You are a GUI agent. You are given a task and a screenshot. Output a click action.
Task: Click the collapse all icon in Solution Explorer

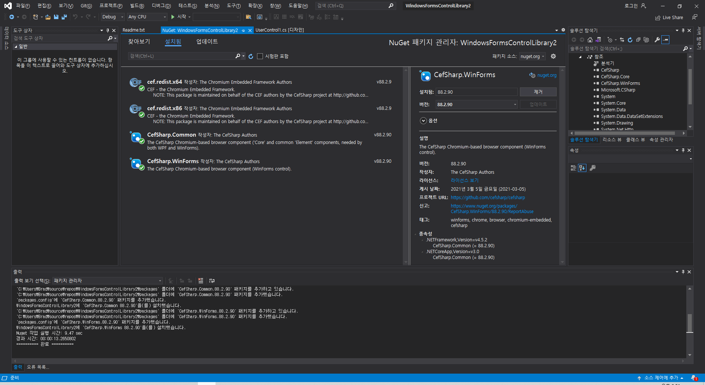pyautogui.click(x=638, y=40)
